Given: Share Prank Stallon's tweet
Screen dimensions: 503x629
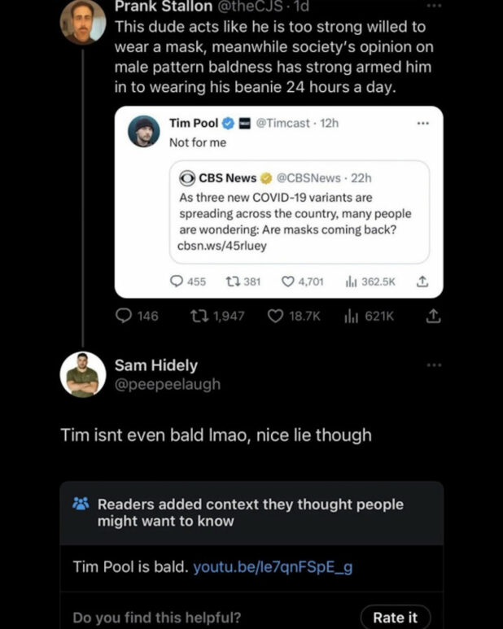Looking at the screenshot, I should (431, 316).
